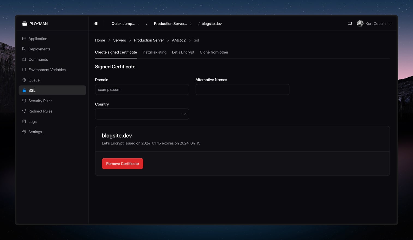This screenshot has width=413, height=240.
Task: Open Settings in the sidebar
Action: [x=52, y=132]
